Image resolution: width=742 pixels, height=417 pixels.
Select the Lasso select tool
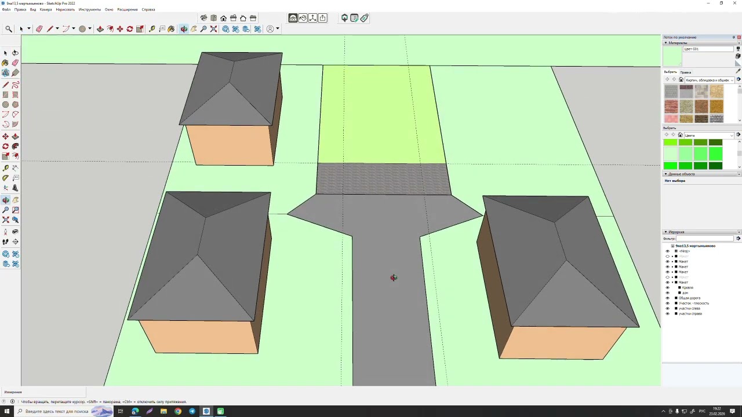pyautogui.click(x=15, y=53)
